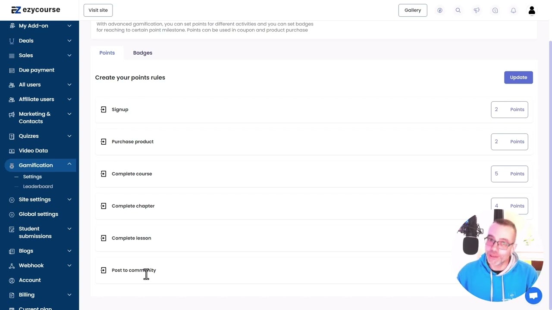Expand the Student submissions chevron

tap(69, 229)
